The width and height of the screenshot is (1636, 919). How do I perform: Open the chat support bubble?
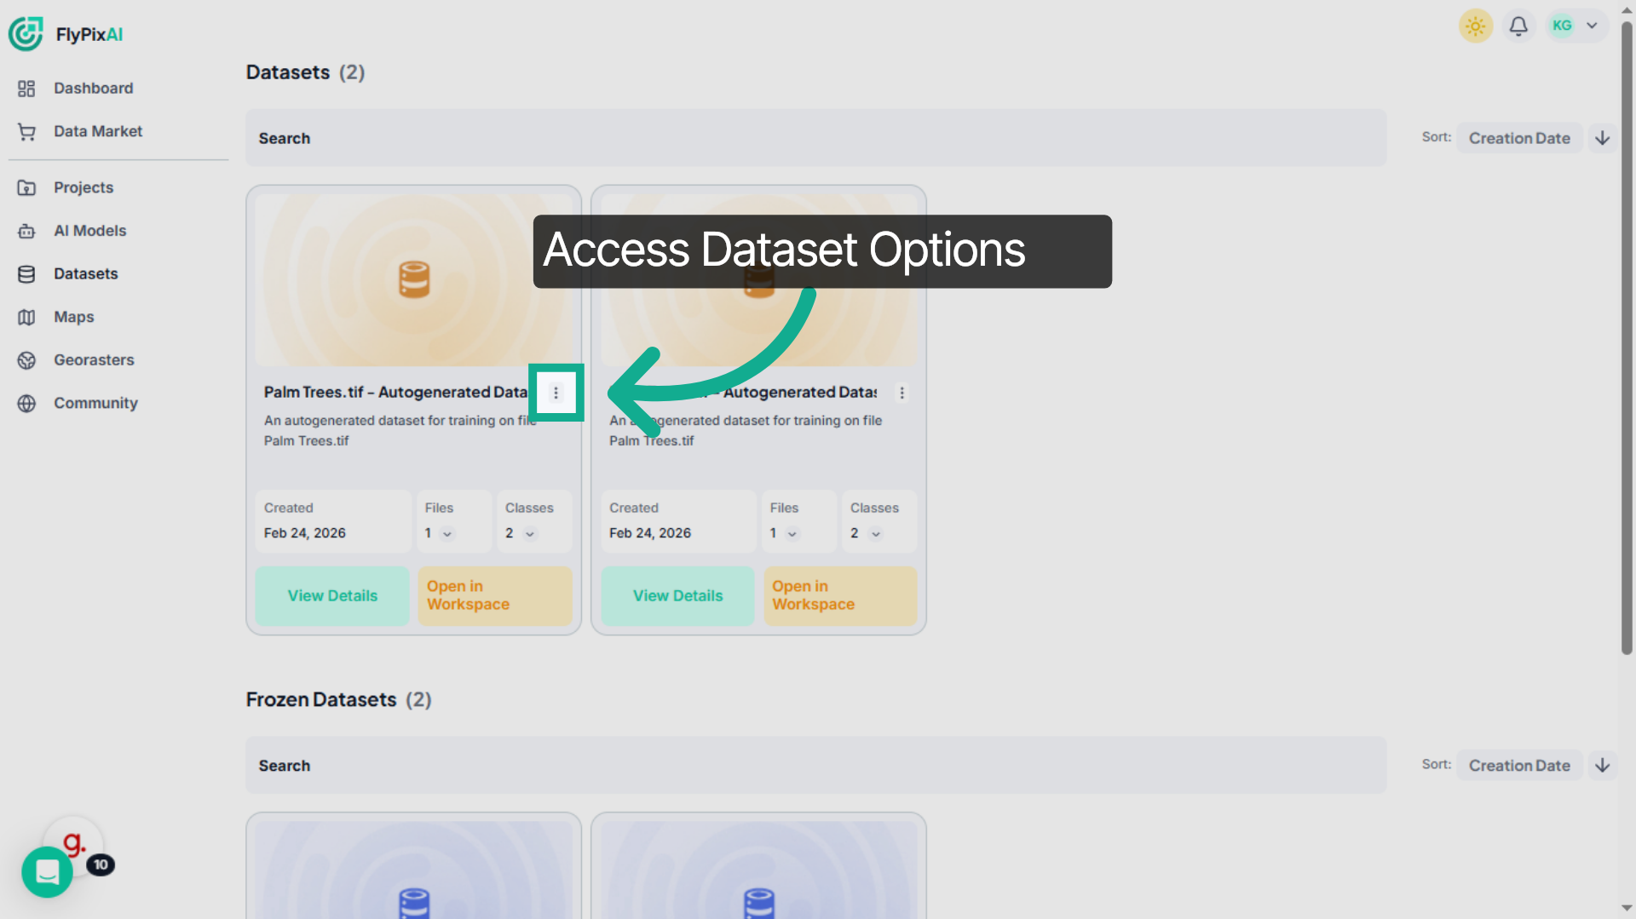(x=47, y=872)
